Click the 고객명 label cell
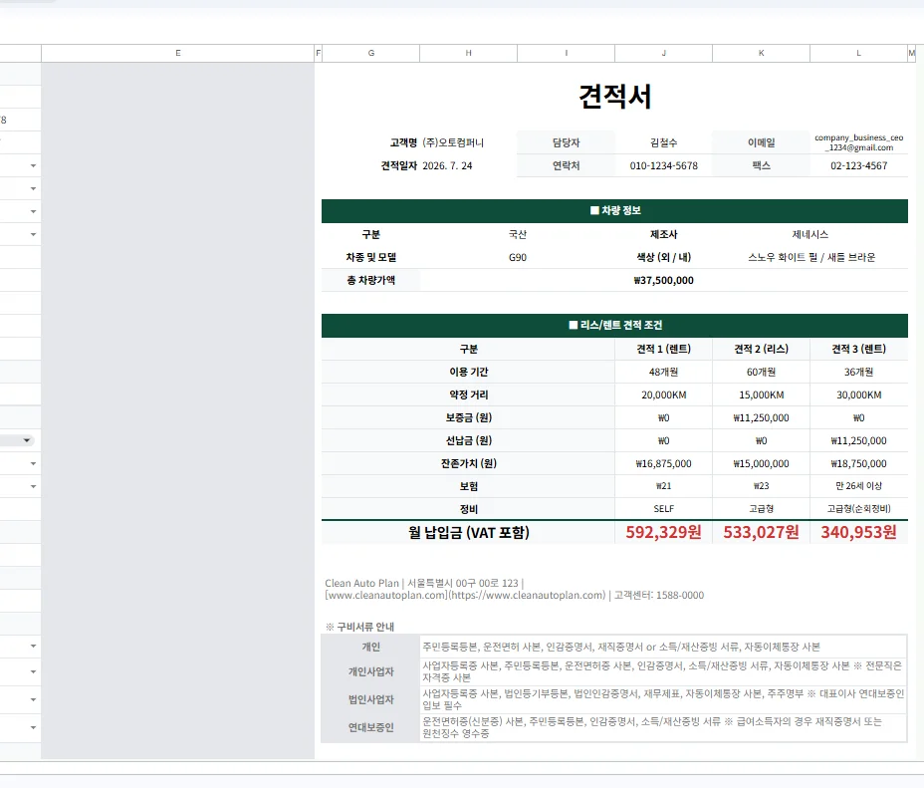This screenshot has width=924, height=788. tap(403, 142)
